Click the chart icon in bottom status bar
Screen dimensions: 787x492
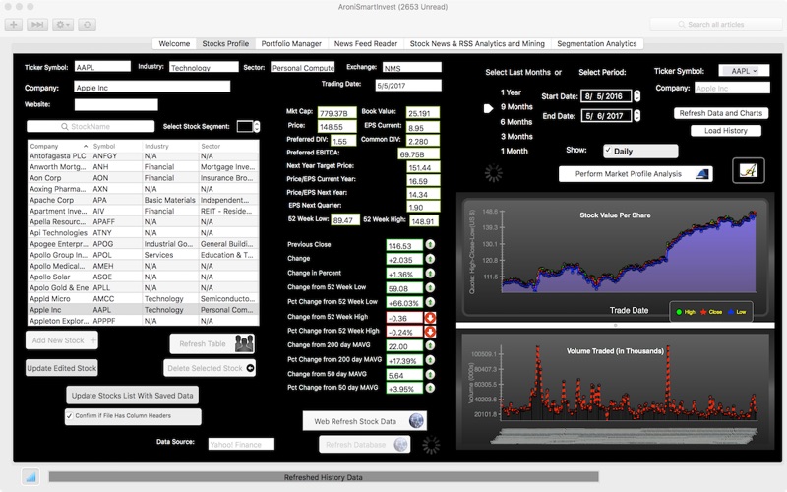tap(30, 477)
